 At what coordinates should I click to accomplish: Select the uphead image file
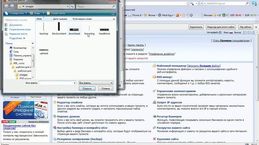44,52
